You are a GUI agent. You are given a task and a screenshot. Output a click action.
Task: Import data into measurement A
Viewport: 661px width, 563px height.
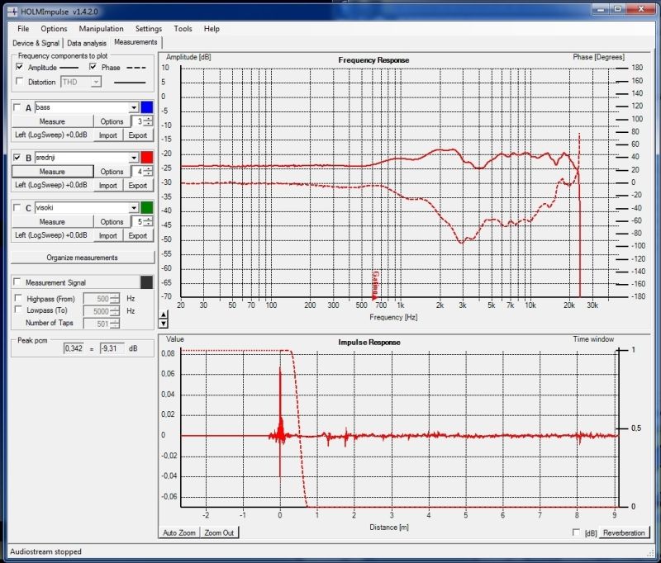tap(108, 135)
